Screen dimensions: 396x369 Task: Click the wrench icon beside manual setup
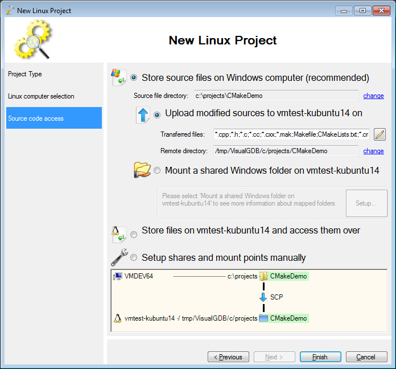tap(119, 257)
